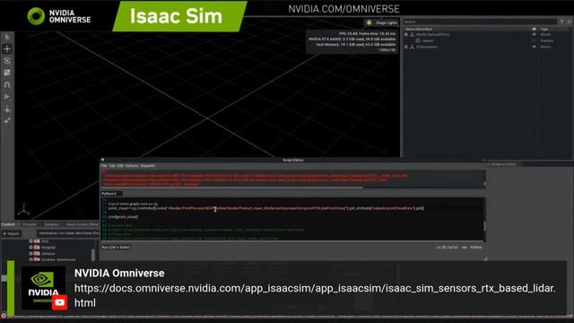Open Script Editor Edit menu
The image size is (574, 323).
pos(120,166)
